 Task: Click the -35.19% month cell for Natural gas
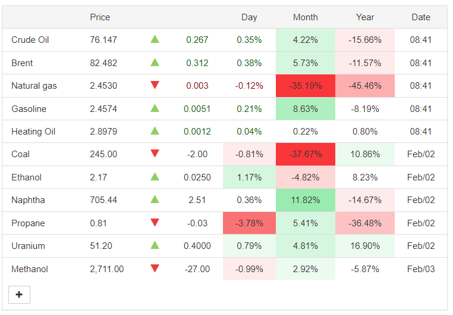306,86
